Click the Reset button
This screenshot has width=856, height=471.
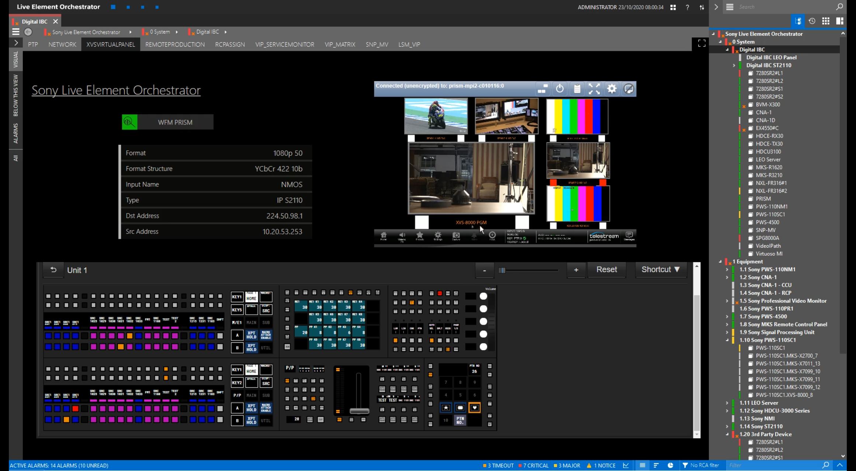(x=607, y=269)
